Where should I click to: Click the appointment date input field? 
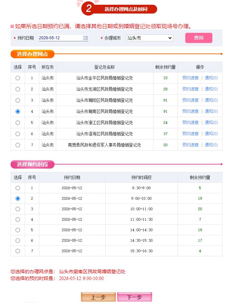click(x=63, y=38)
